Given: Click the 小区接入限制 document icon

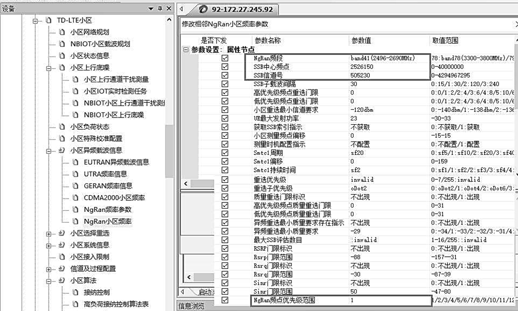Looking at the screenshot, I should pyautogui.click(x=62, y=257).
